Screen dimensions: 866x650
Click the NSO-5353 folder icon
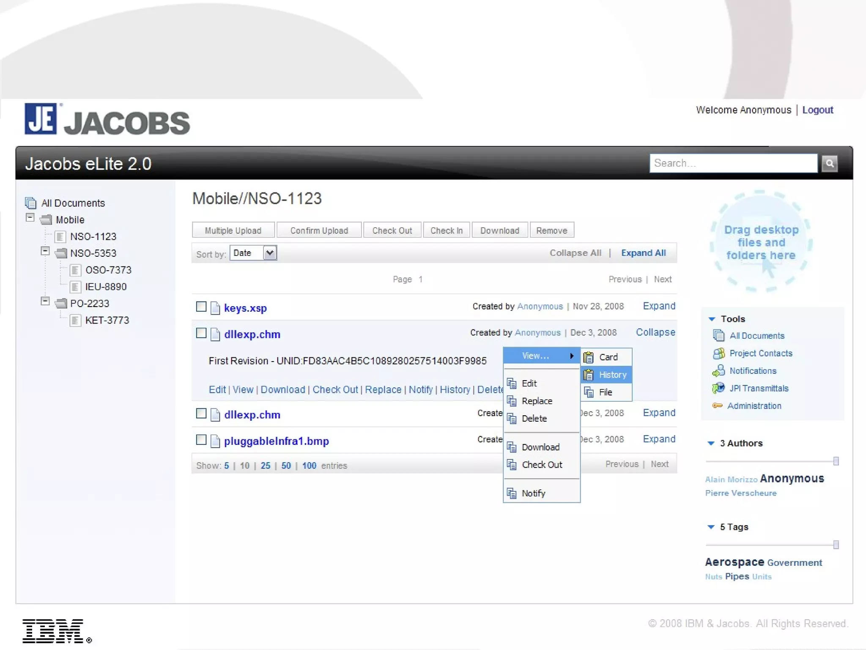[61, 253]
